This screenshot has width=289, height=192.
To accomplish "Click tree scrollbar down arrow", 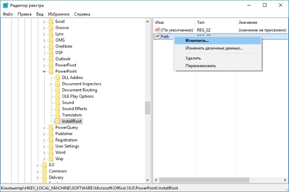I will (147, 180).
